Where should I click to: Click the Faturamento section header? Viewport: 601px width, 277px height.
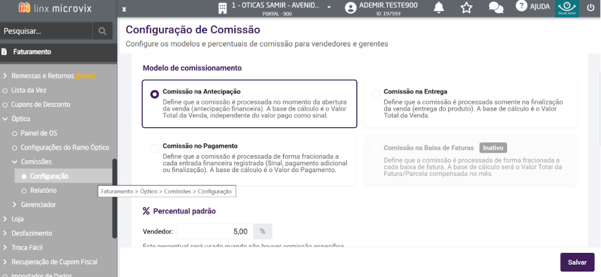pos(59,52)
